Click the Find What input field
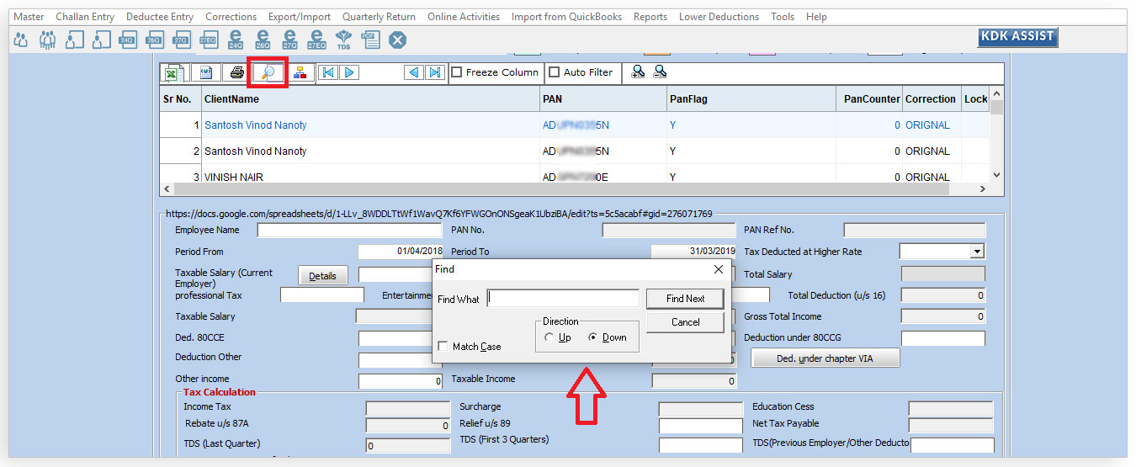 pos(563,298)
